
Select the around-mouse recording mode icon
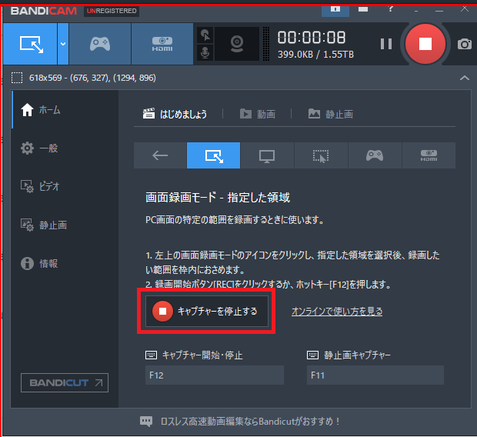coord(321,155)
